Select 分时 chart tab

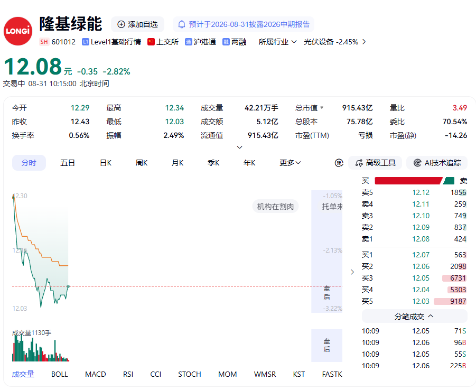point(29,163)
